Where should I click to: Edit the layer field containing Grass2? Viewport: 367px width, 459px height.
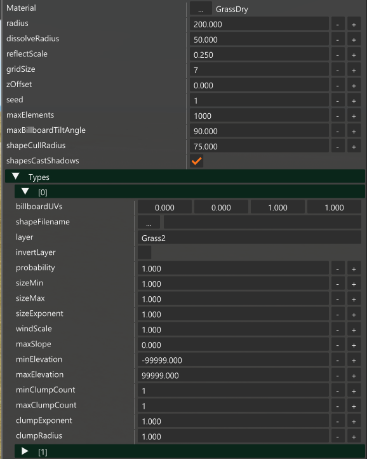(250, 238)
